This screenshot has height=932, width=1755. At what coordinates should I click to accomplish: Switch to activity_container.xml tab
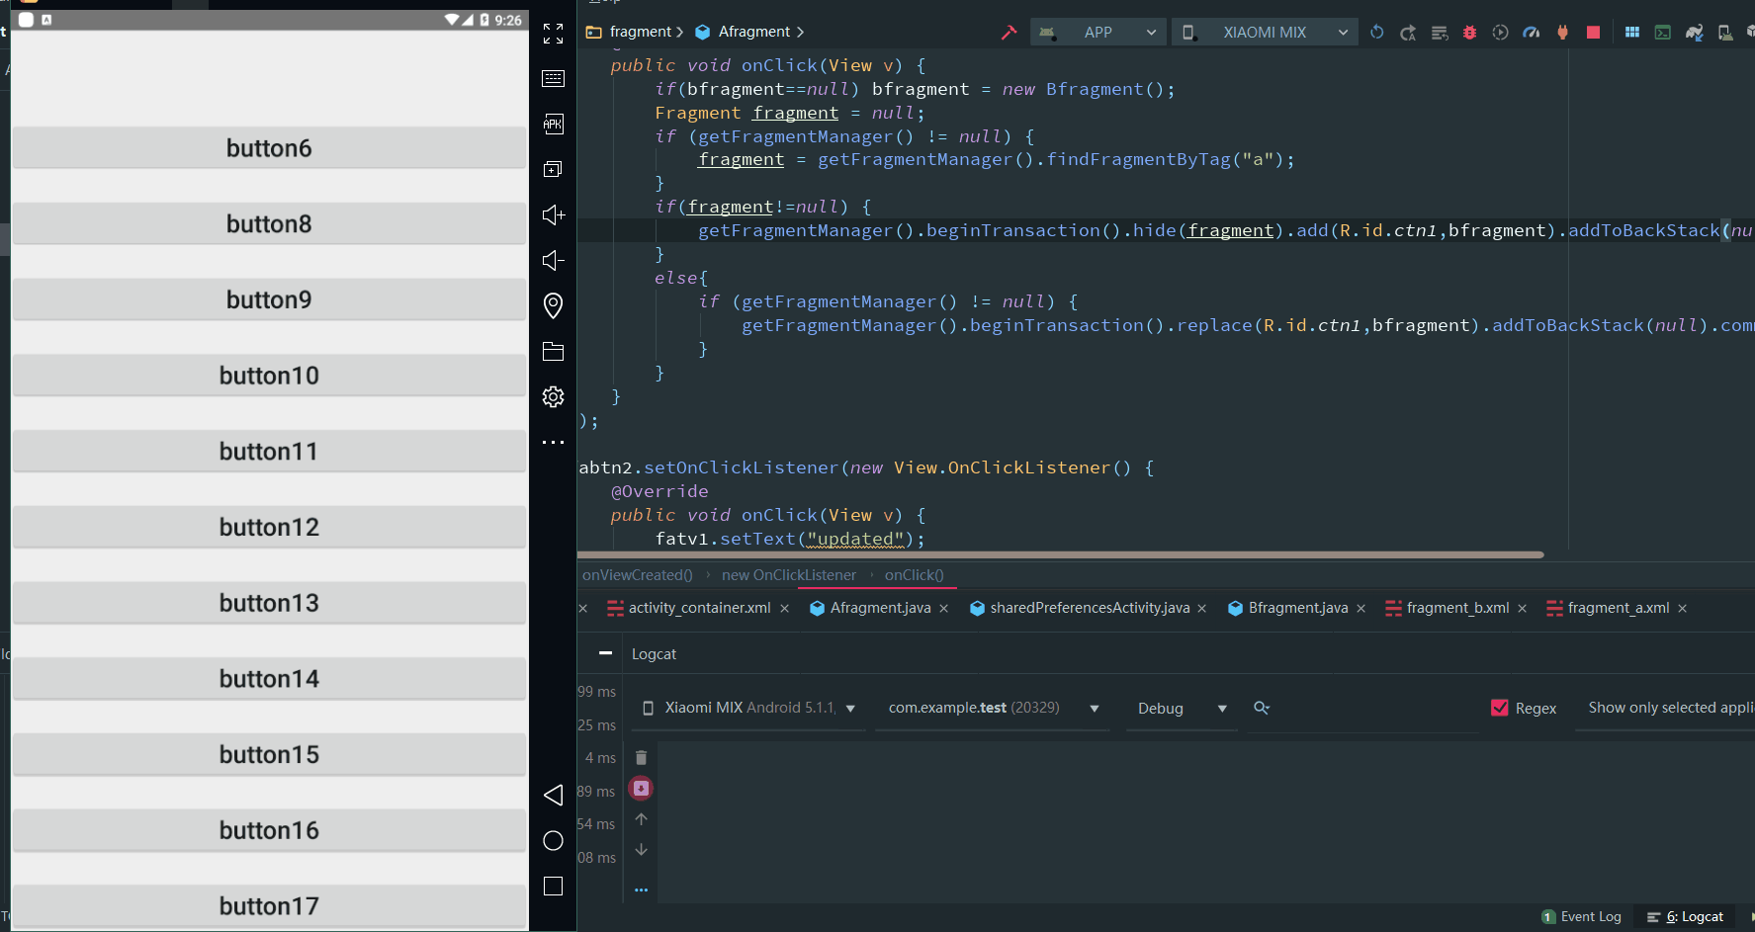[x=699, y=608]
